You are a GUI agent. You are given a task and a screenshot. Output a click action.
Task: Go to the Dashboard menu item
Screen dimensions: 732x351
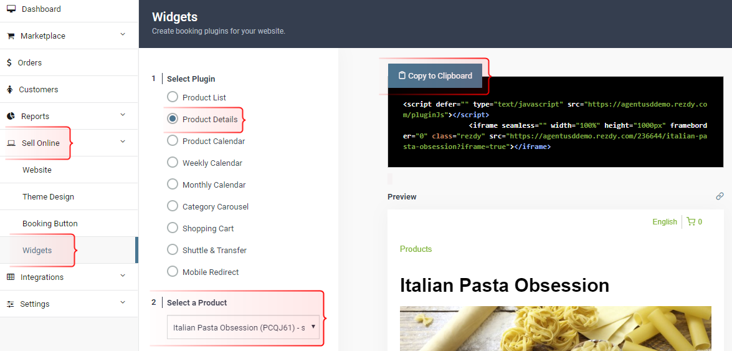point(69,10)
